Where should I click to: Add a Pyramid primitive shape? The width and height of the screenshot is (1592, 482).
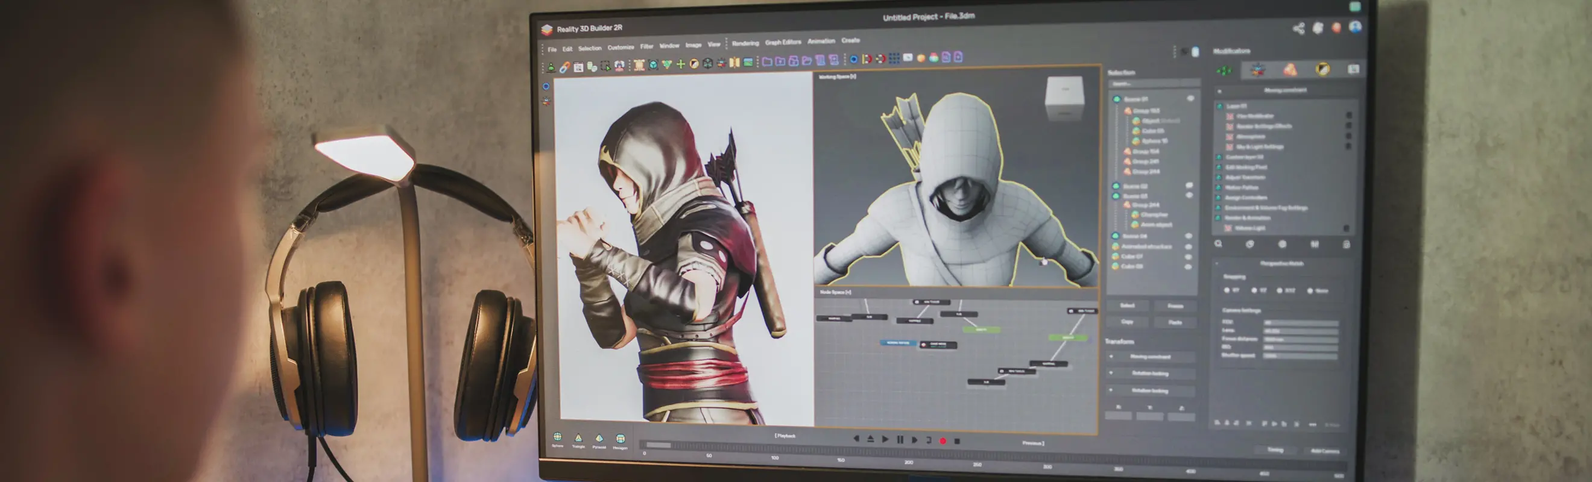pos(599,441)
